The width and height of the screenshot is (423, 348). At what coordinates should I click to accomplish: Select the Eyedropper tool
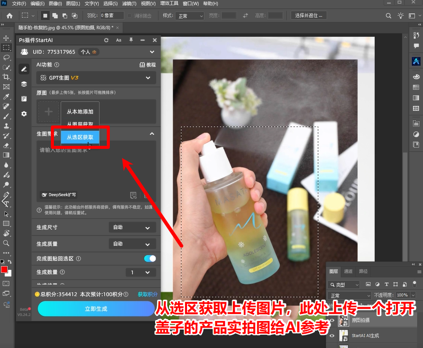pyautogui.click(x=6, y=97)
